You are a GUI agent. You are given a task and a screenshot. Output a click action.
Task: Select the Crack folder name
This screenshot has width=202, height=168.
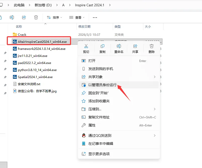pos(22,35)
